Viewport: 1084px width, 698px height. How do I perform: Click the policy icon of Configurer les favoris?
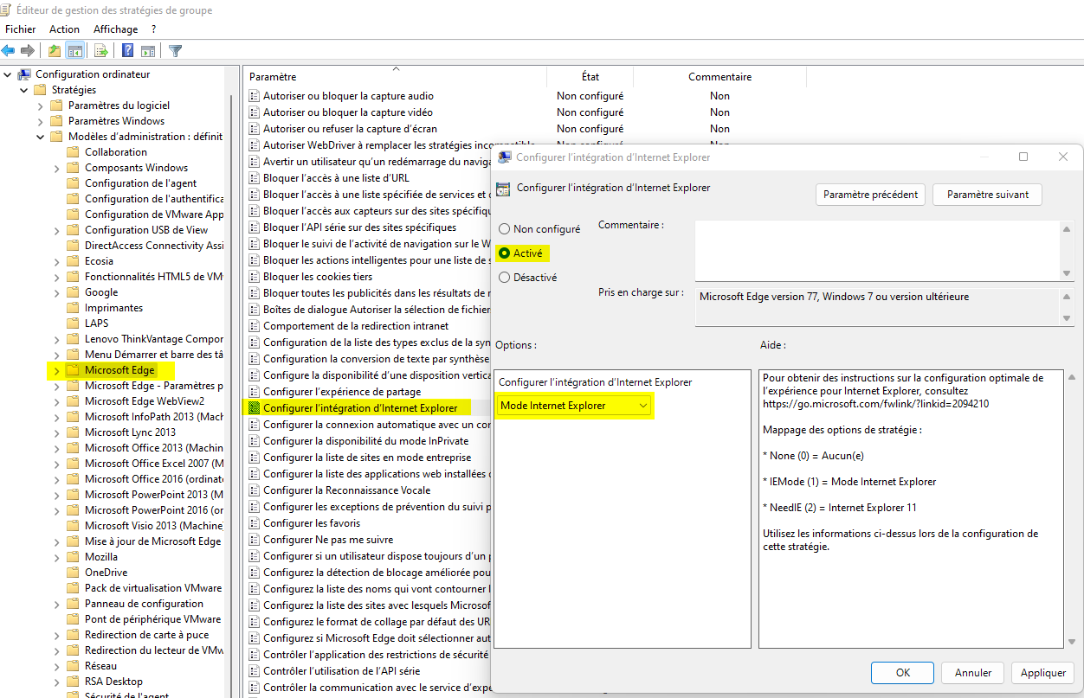coord(255,523)
